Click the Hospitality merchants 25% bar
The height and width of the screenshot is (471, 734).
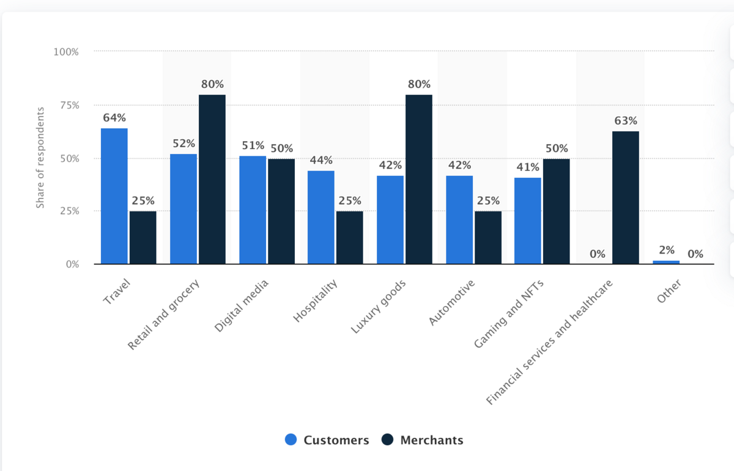[349, 238]
